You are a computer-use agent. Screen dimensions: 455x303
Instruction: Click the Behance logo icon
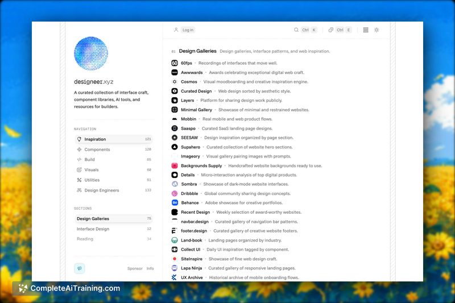[x=175, y=203]
